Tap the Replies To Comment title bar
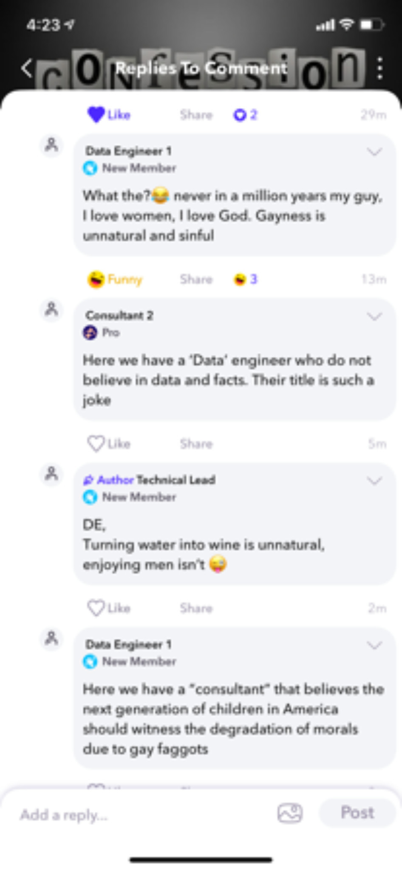The width and height of the screenshot is (402, 871). 201,68
